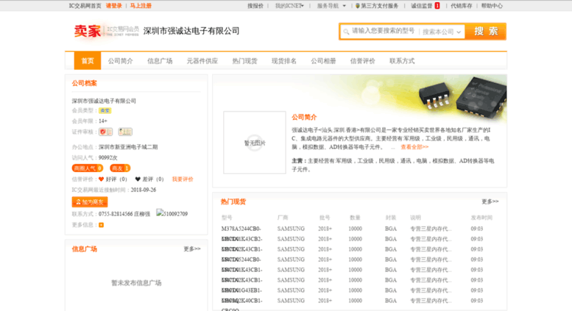The height and width of the screenshot is (311, 572).
Task: Click the 加为商友 button
Action: pyautogui.click(x=90, y=201)
